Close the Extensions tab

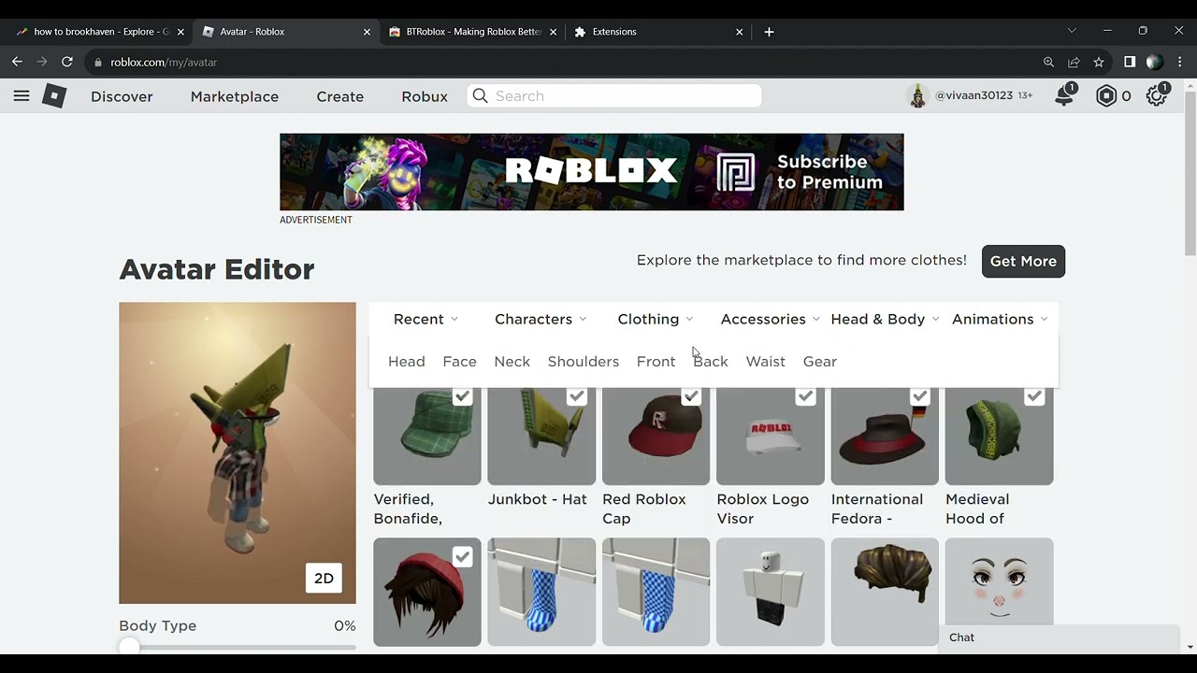(x=739, y=32)
